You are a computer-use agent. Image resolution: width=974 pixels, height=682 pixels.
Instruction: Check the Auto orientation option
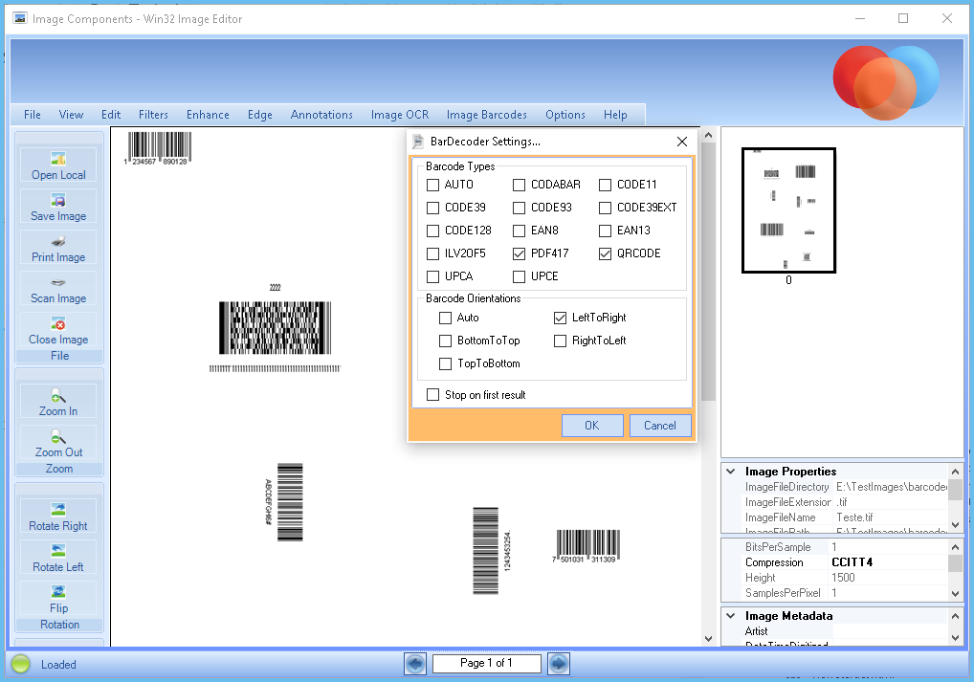(445, 318)
